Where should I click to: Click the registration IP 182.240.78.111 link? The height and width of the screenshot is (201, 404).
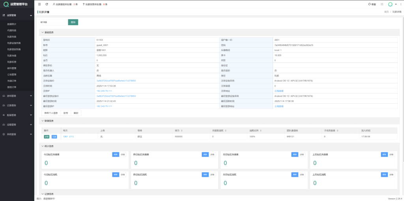(x=105, y=91)
